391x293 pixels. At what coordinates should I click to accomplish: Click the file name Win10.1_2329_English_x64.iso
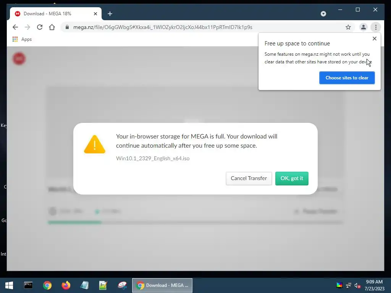[x=153, y=158]
